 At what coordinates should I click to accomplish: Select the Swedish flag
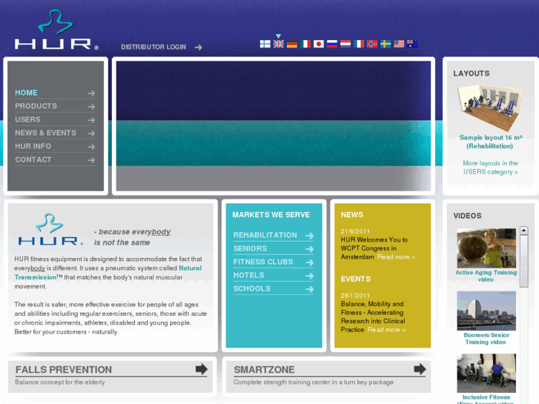(386, 44)
